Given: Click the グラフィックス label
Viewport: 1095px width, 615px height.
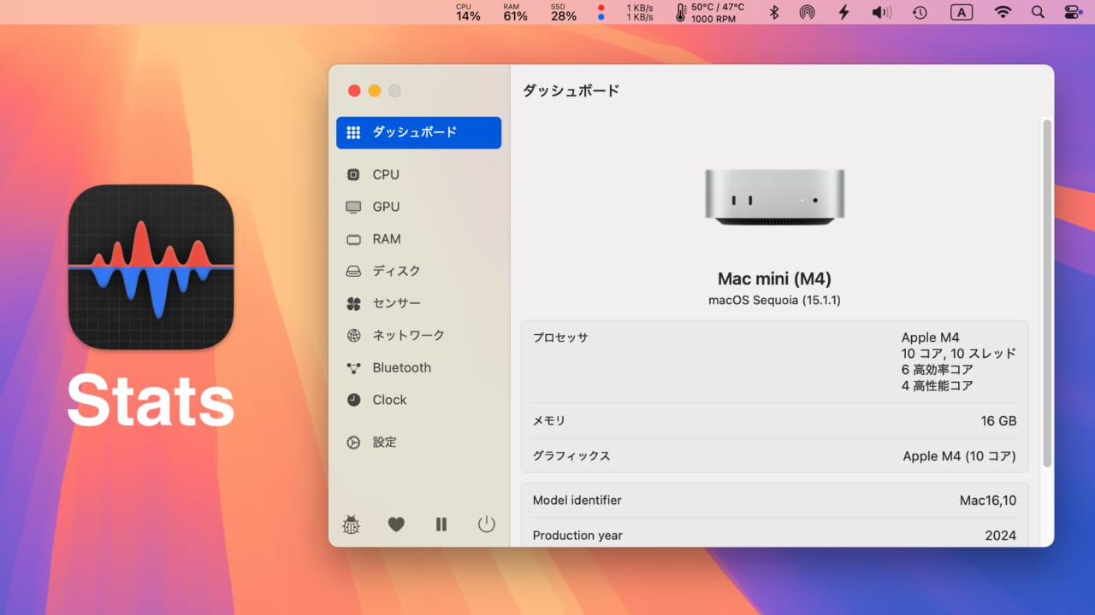Looking at the screenshot, I should [x=571, y=456].
